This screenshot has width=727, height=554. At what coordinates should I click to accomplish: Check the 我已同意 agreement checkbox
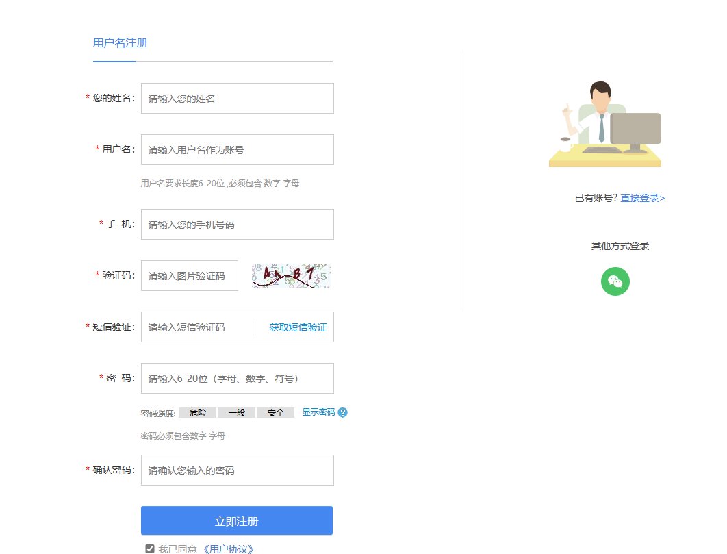[x=149, y=548]
